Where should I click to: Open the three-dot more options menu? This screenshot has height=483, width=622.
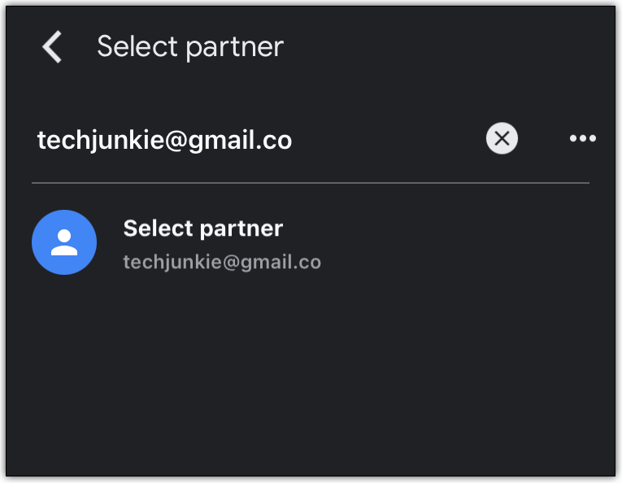coord(582,139)
